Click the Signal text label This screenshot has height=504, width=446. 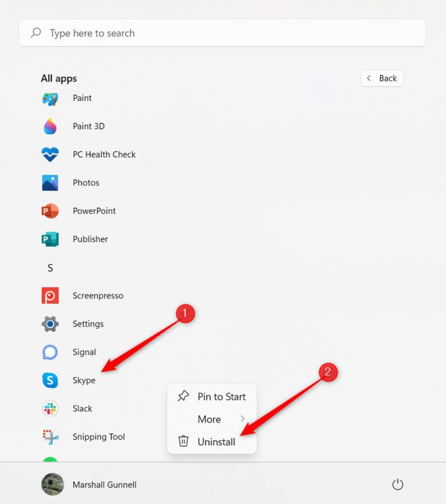coord(84,352)
